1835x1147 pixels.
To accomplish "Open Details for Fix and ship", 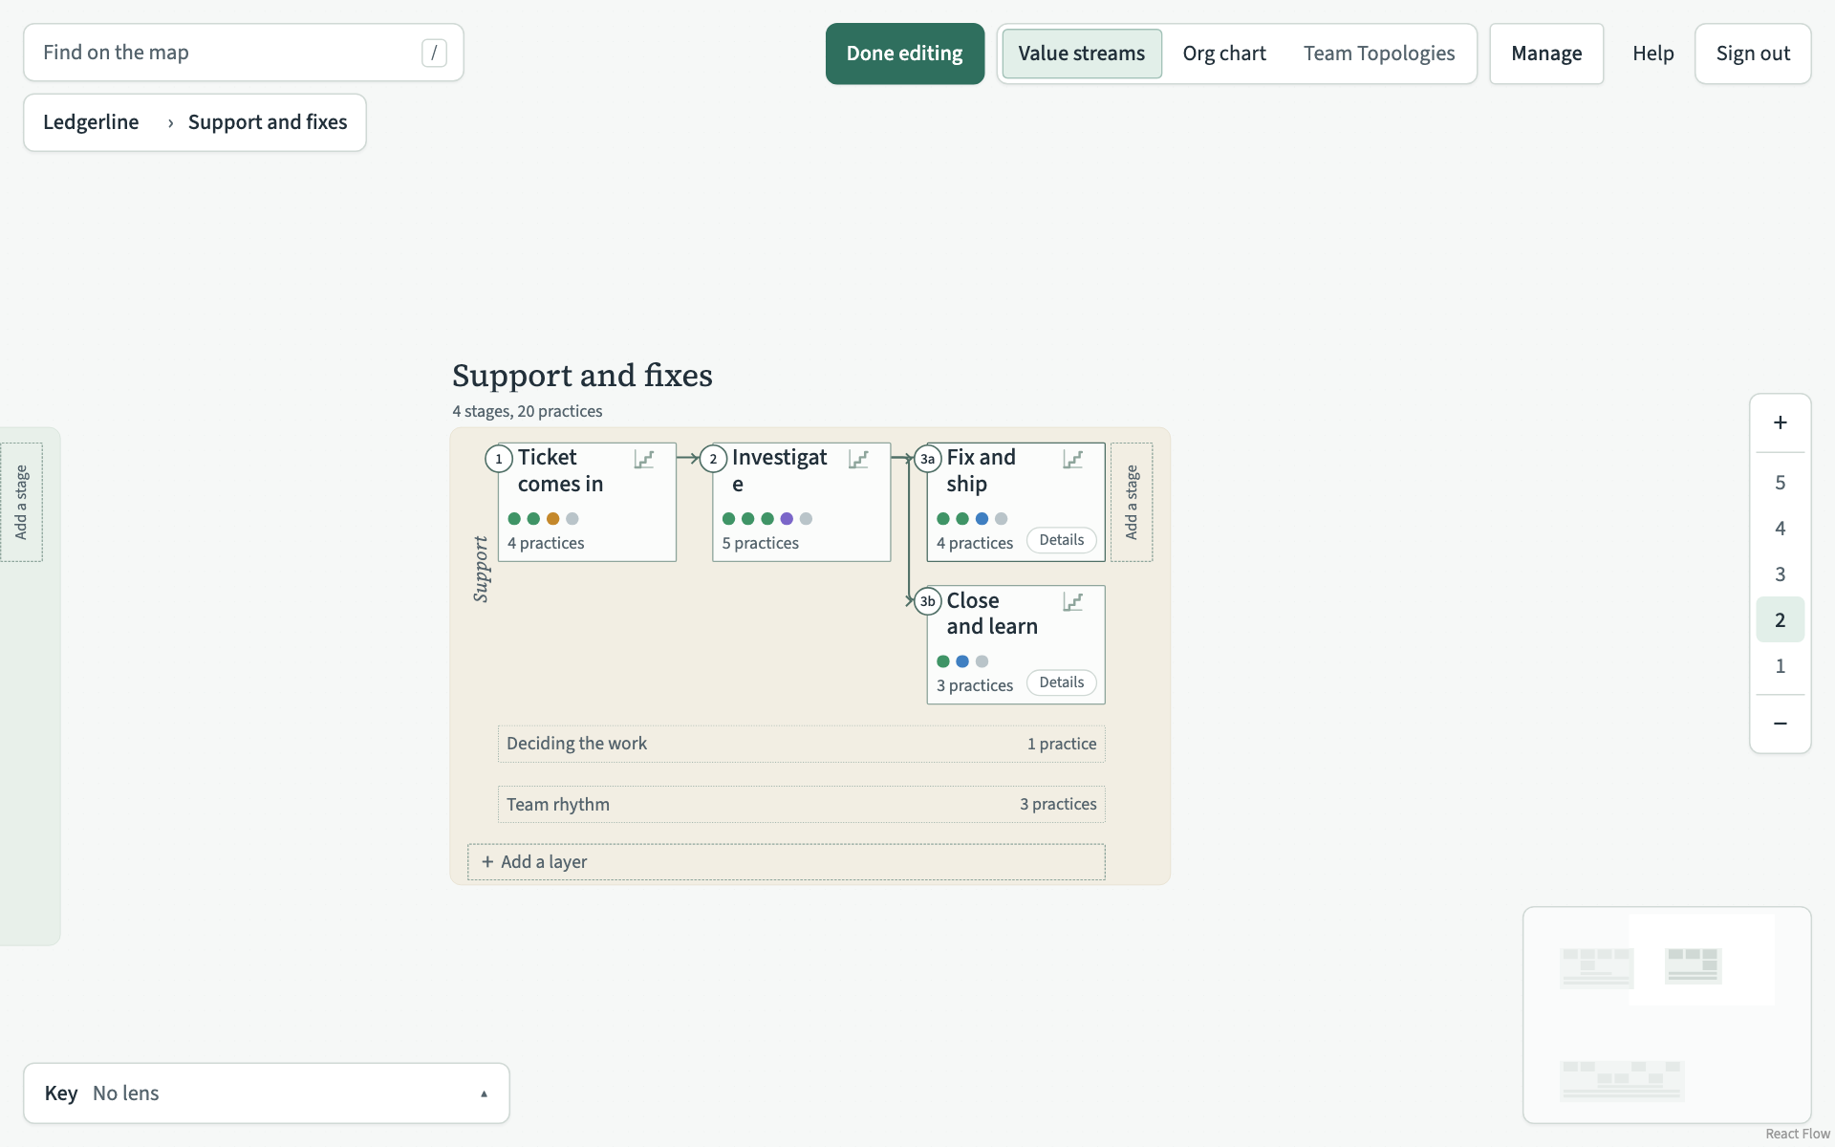I will pyautogui.click(x=1061, y=540).
